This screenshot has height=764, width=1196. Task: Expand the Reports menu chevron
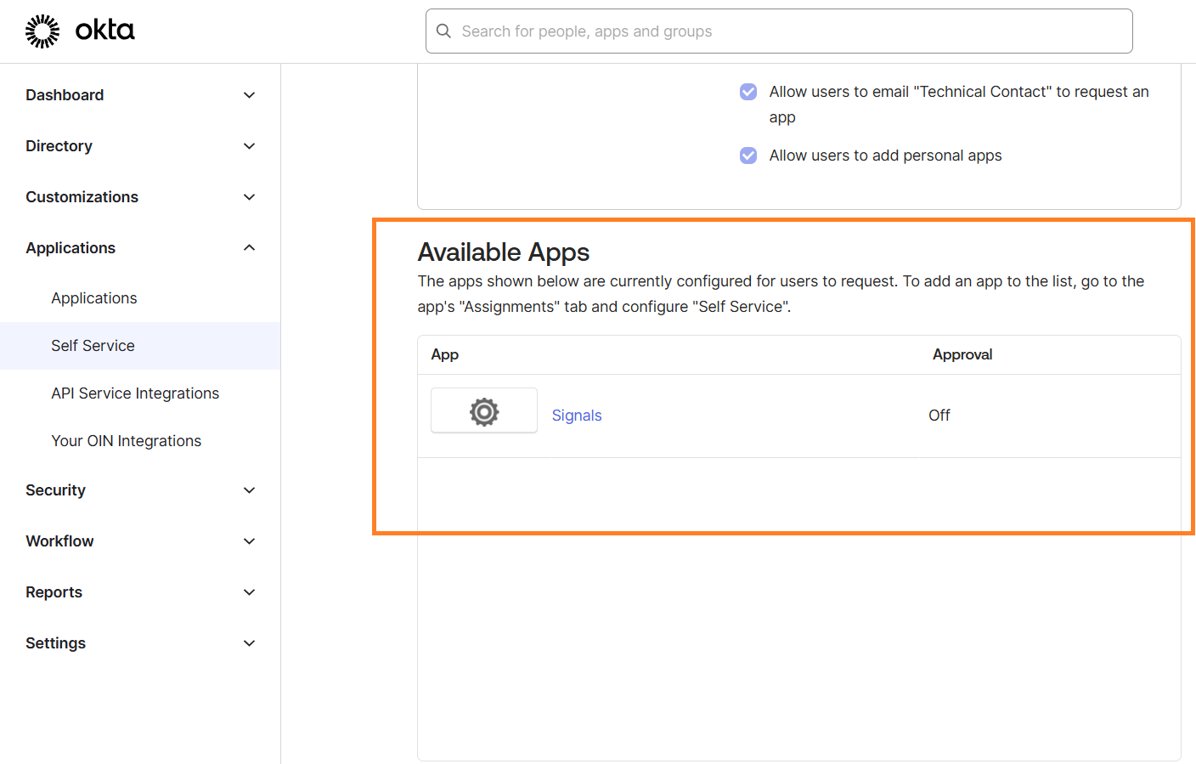tap(249, 592)
